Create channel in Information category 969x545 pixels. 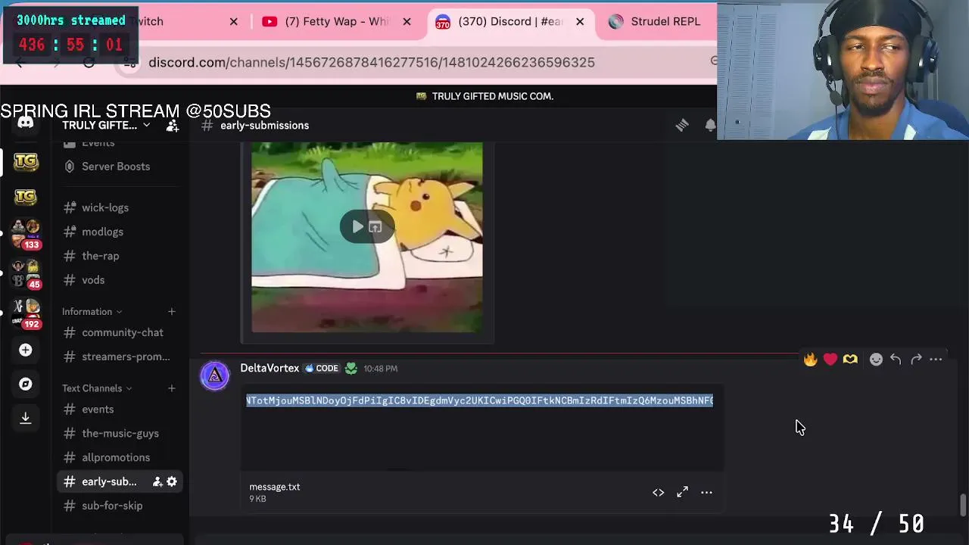coord(171,312)
